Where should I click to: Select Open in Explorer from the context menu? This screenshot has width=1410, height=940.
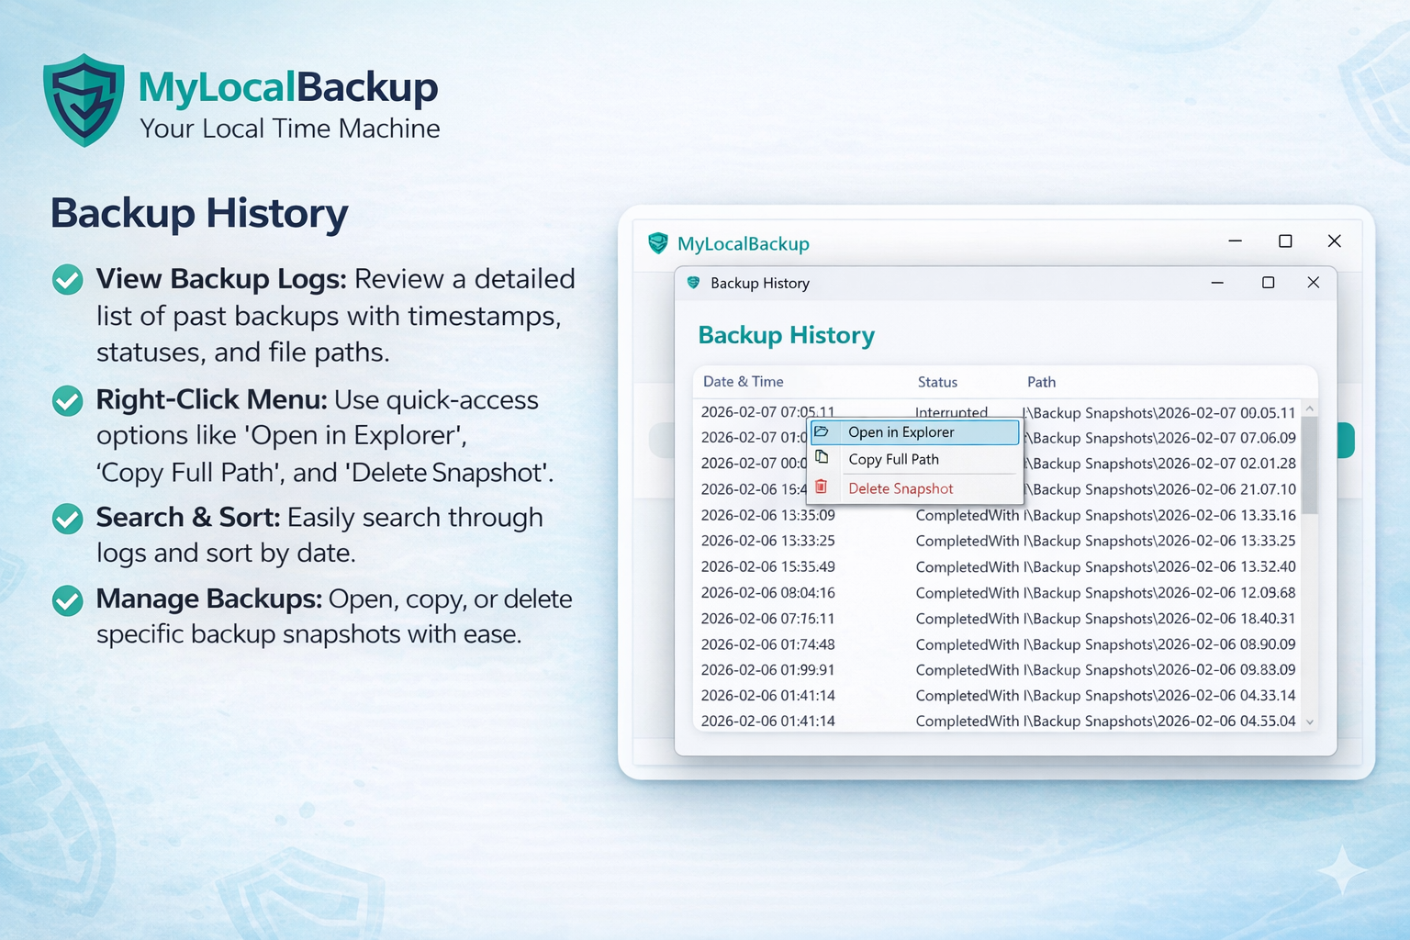click(x=901, y=431)
